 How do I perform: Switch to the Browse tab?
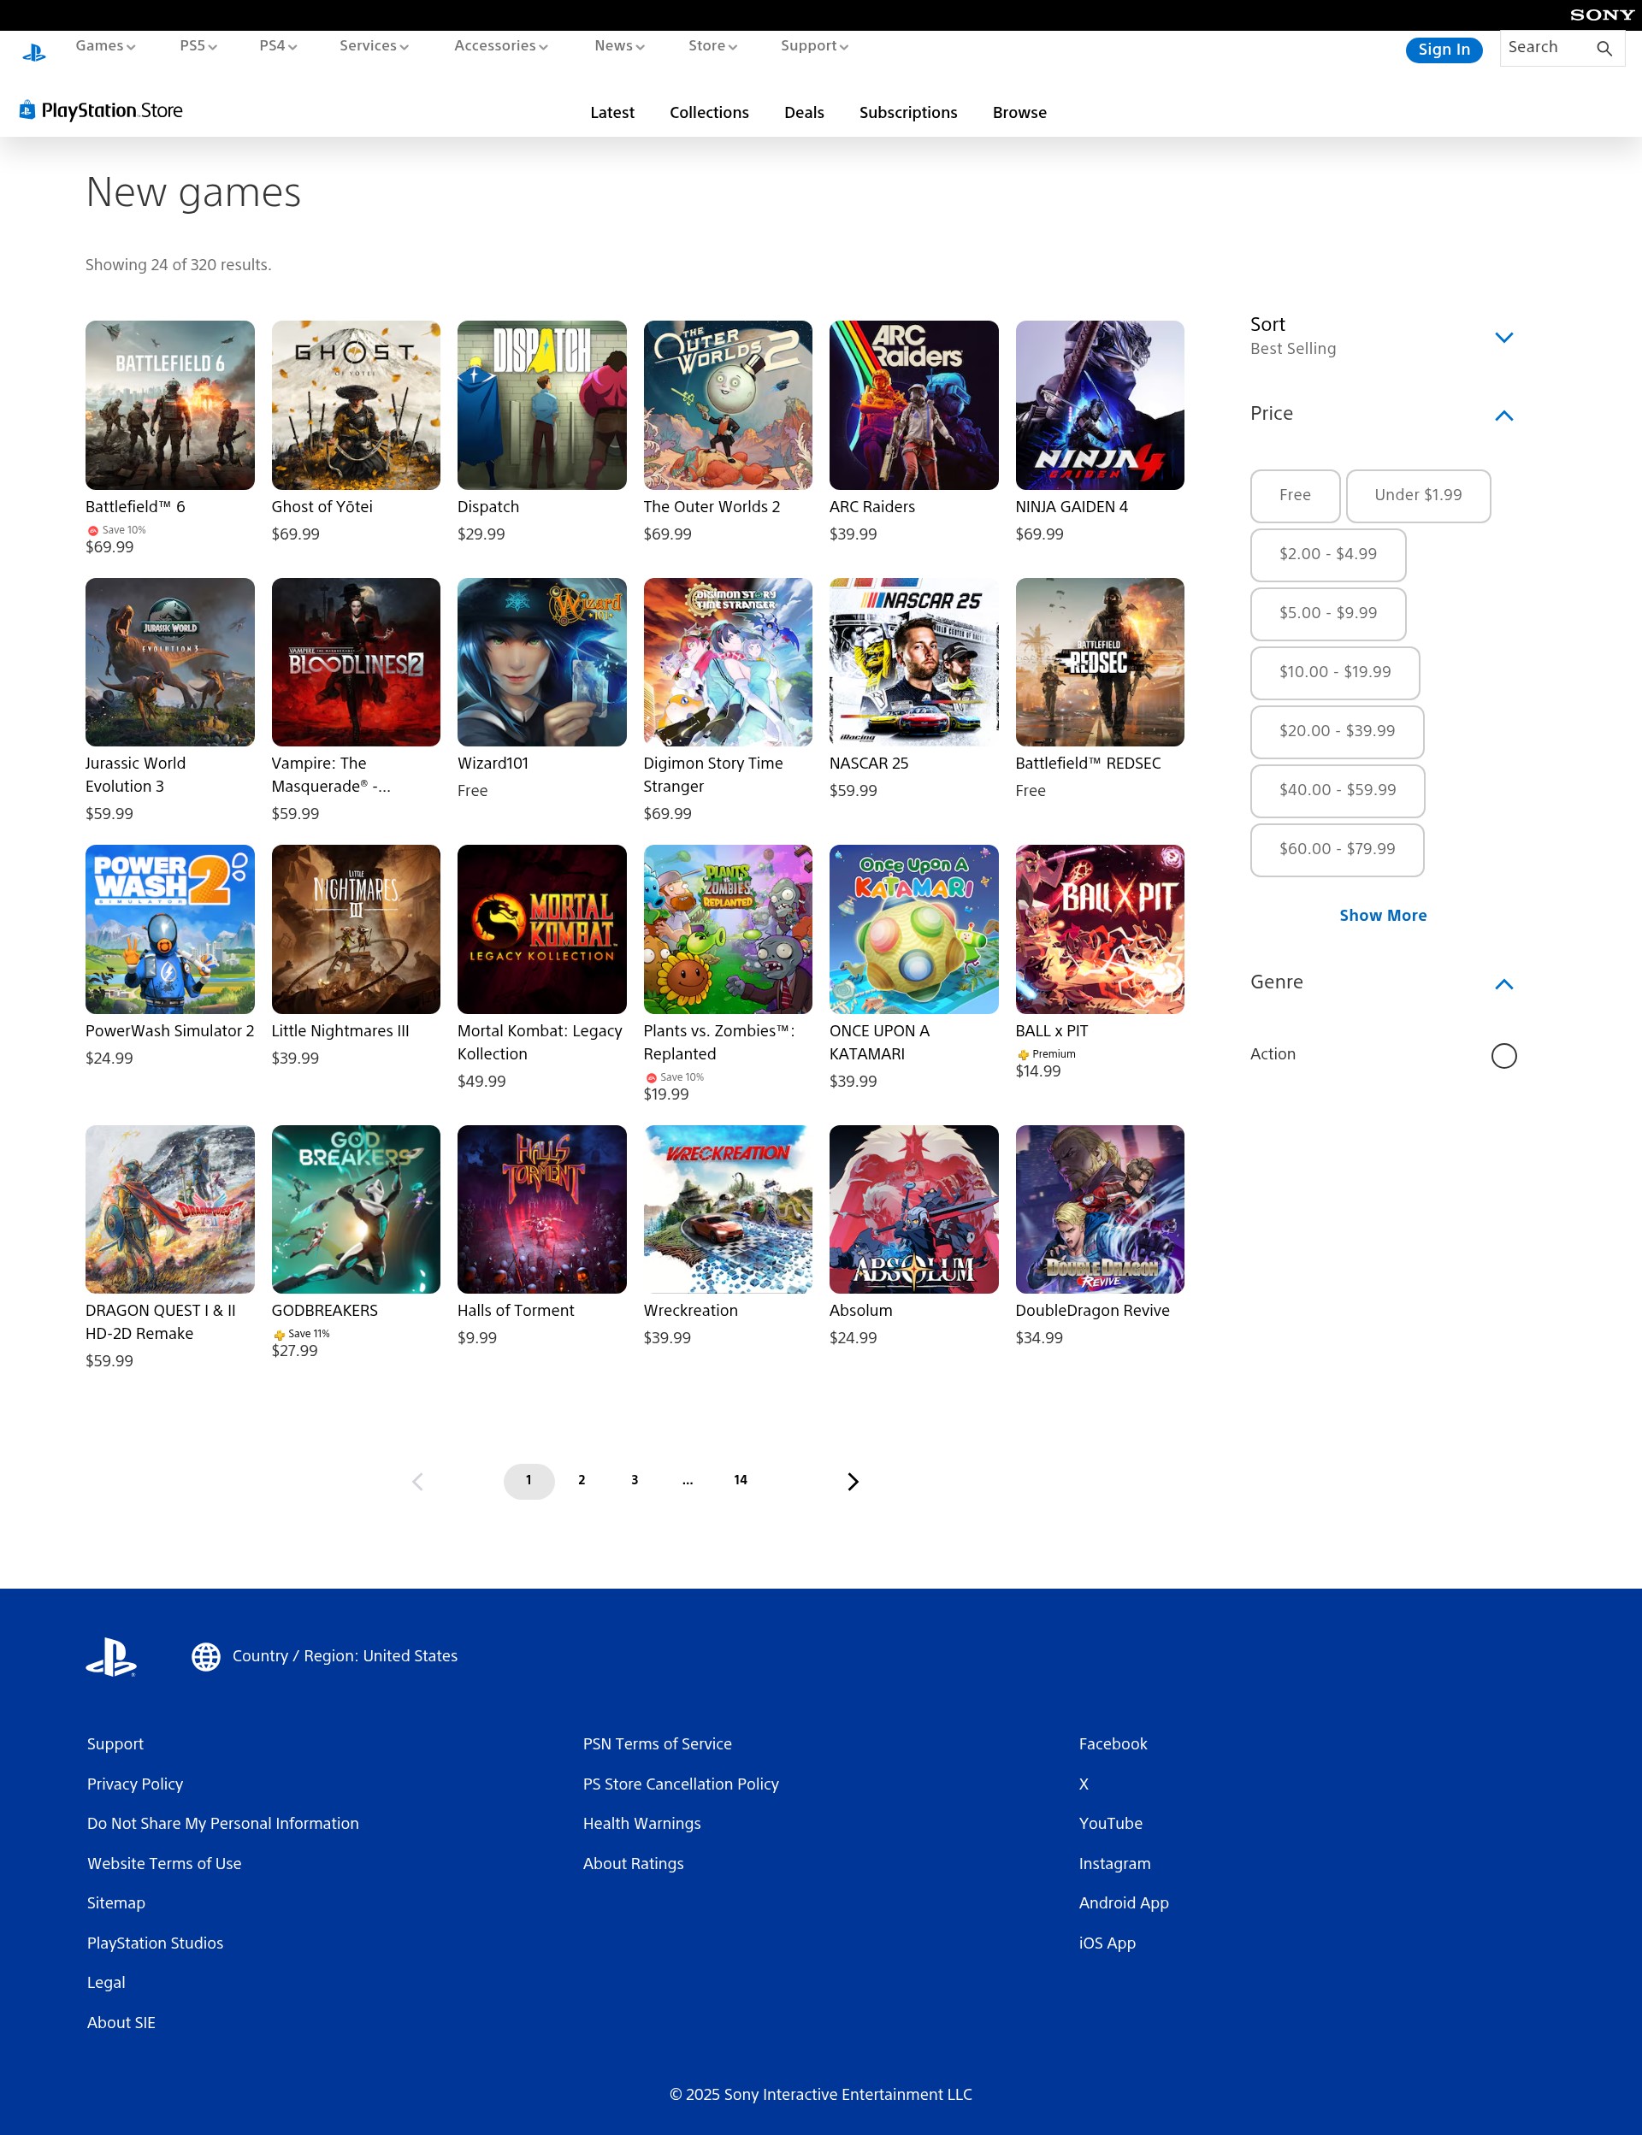[1019, 114]
